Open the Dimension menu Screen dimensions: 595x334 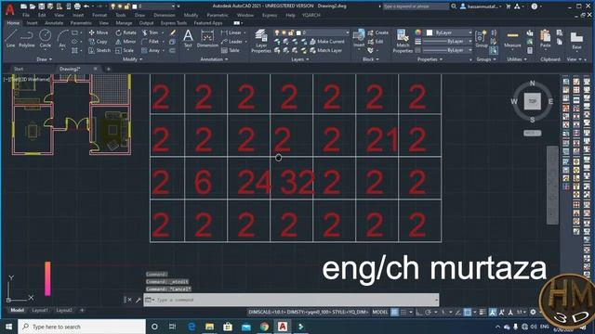pos(165,15)
